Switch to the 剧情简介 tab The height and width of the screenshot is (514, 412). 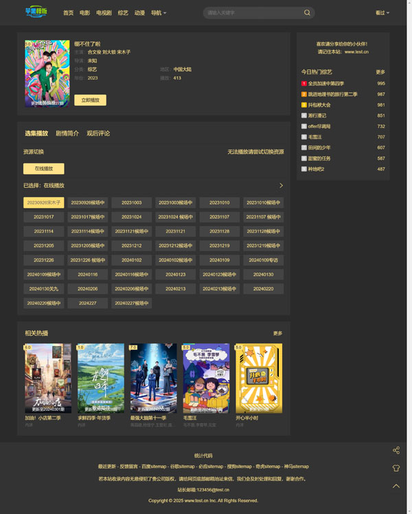[67, 133]
